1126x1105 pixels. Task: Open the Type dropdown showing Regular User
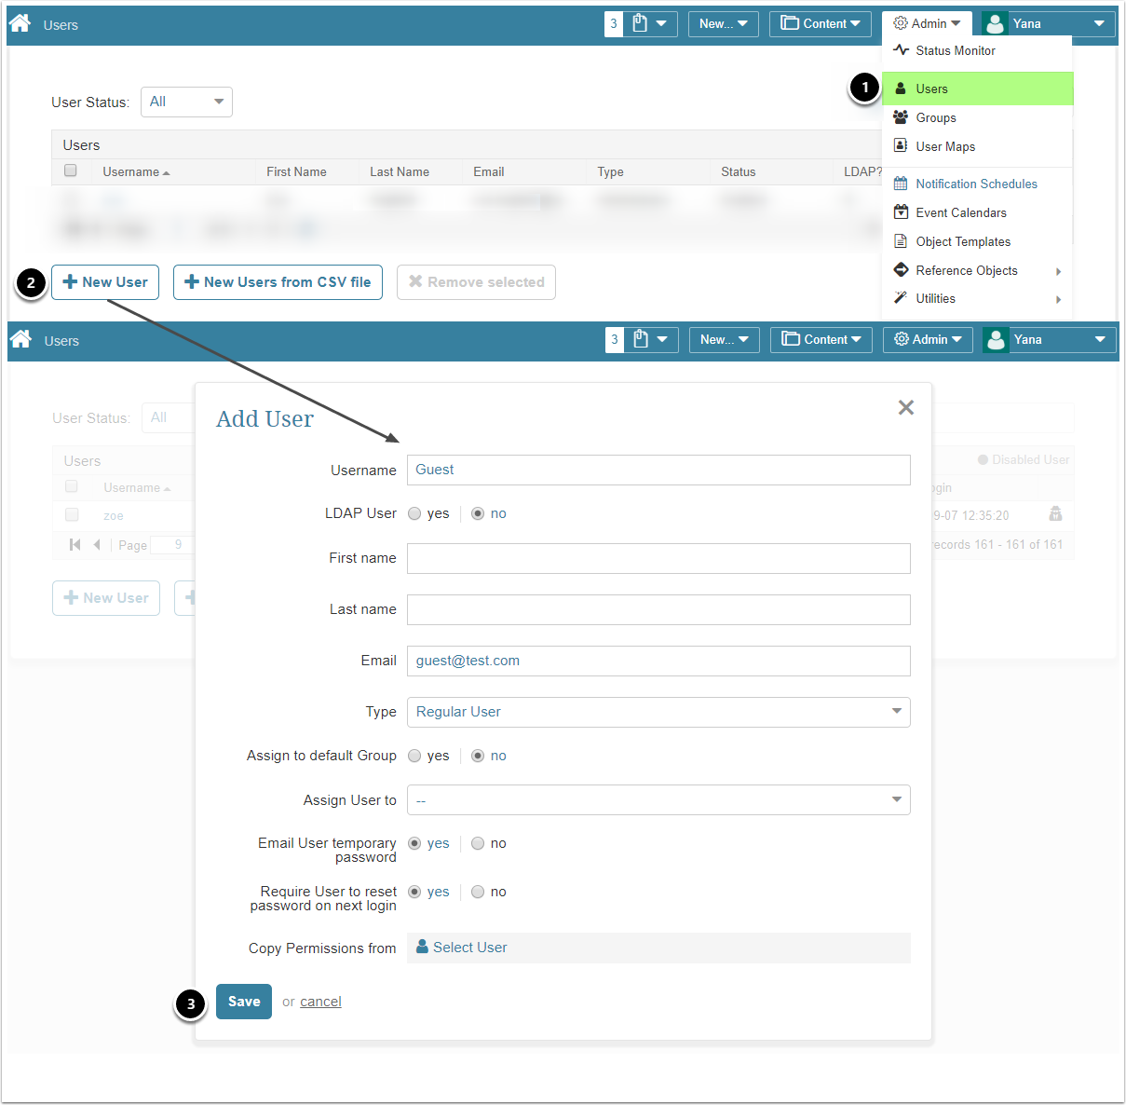658,712
